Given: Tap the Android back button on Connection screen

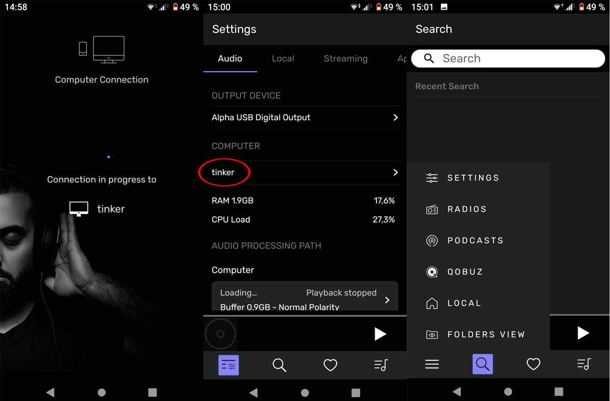Looking at the screenshot, I should pyautogui.click(x=50, y=392).
